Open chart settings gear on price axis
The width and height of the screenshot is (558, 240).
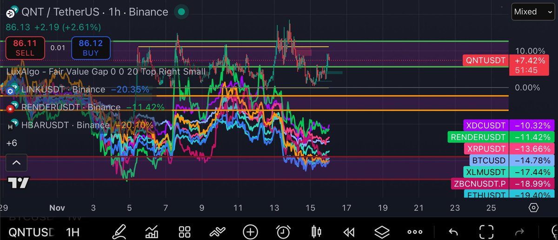pyautogui.click(x=534, y=207)
